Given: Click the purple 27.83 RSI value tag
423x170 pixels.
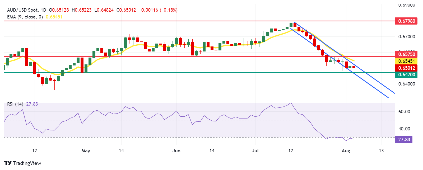Looking at the screenshot, I should coord(404,139).
